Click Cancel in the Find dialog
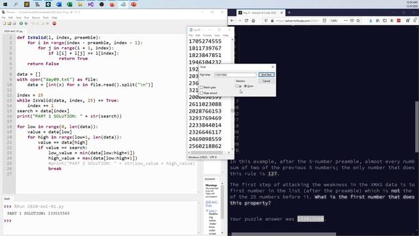The height and width of the screenshot is (236, 419). (266, 81)
